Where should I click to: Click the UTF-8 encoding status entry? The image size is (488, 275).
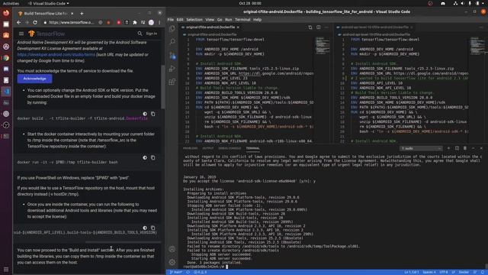(x=444, y=272)
